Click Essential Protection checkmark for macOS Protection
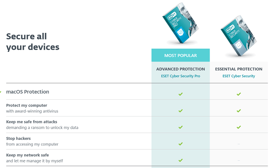The width and height of the screenshot is (270, 168). point(239,94)
